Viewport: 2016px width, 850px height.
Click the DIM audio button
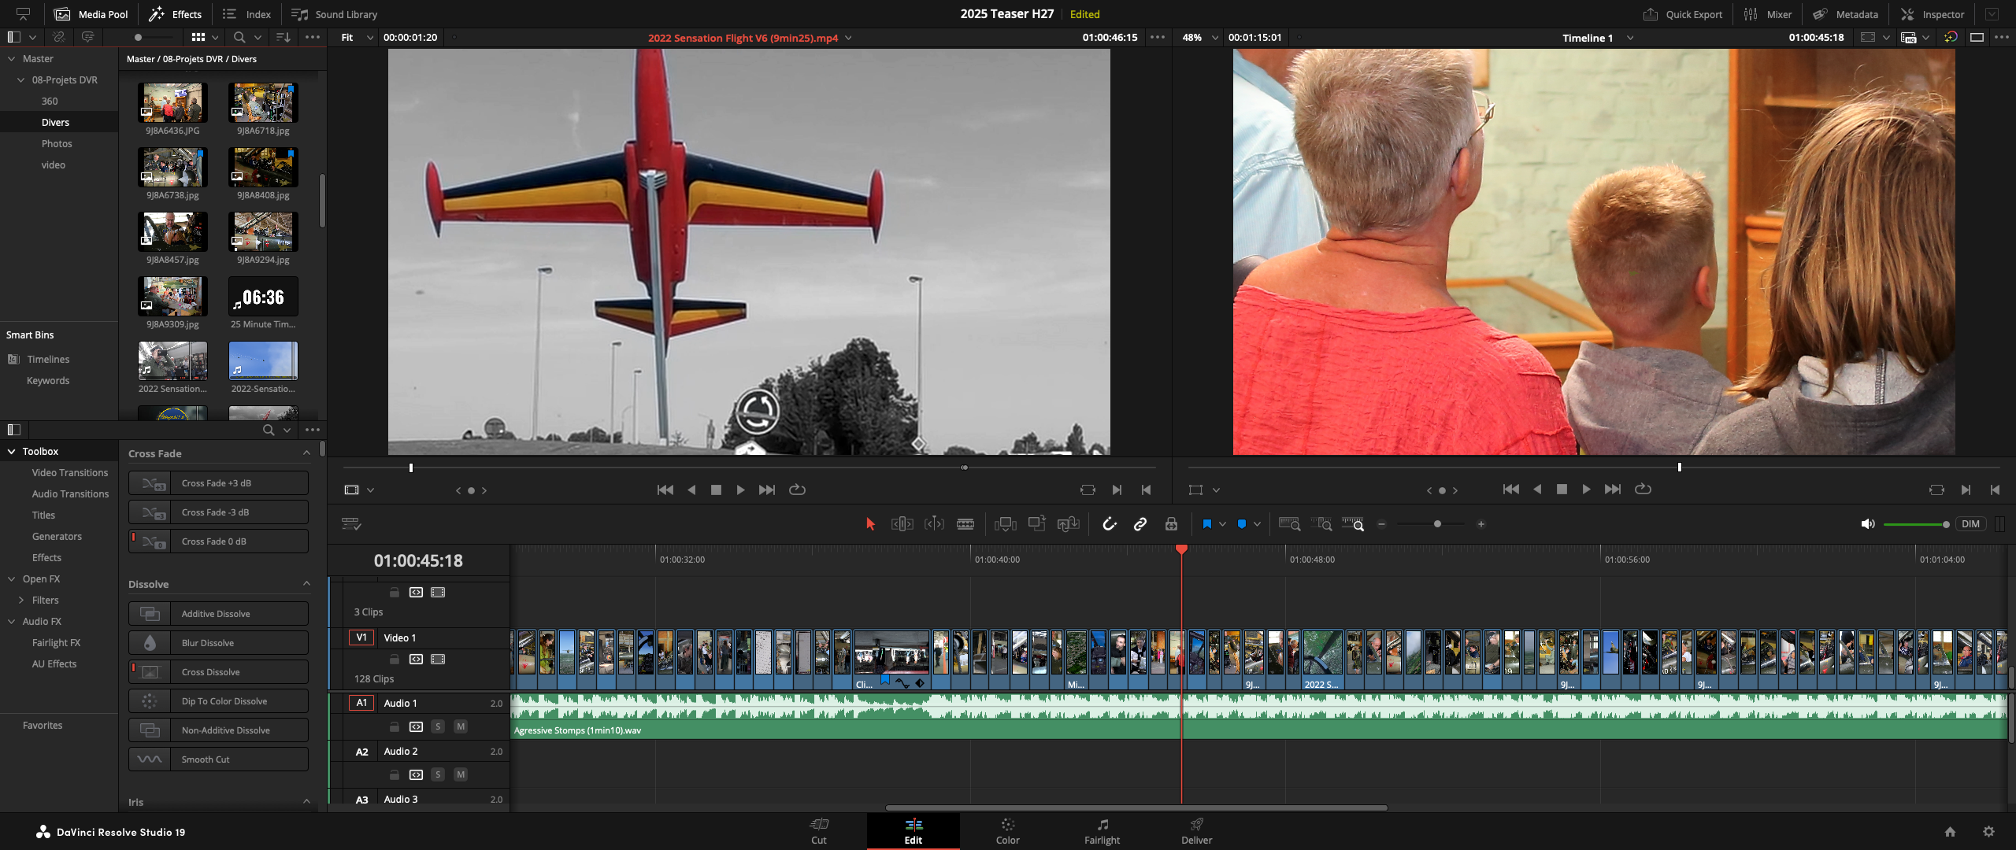coord(1970,524)
